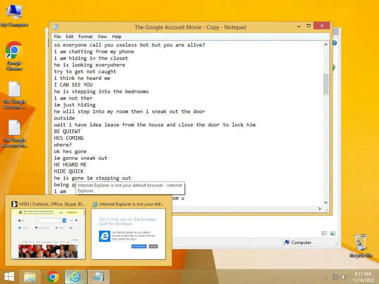This screenshot has width=379, height=284.
Task: Click the volume speaker tray icon
Action: (344, 277)
